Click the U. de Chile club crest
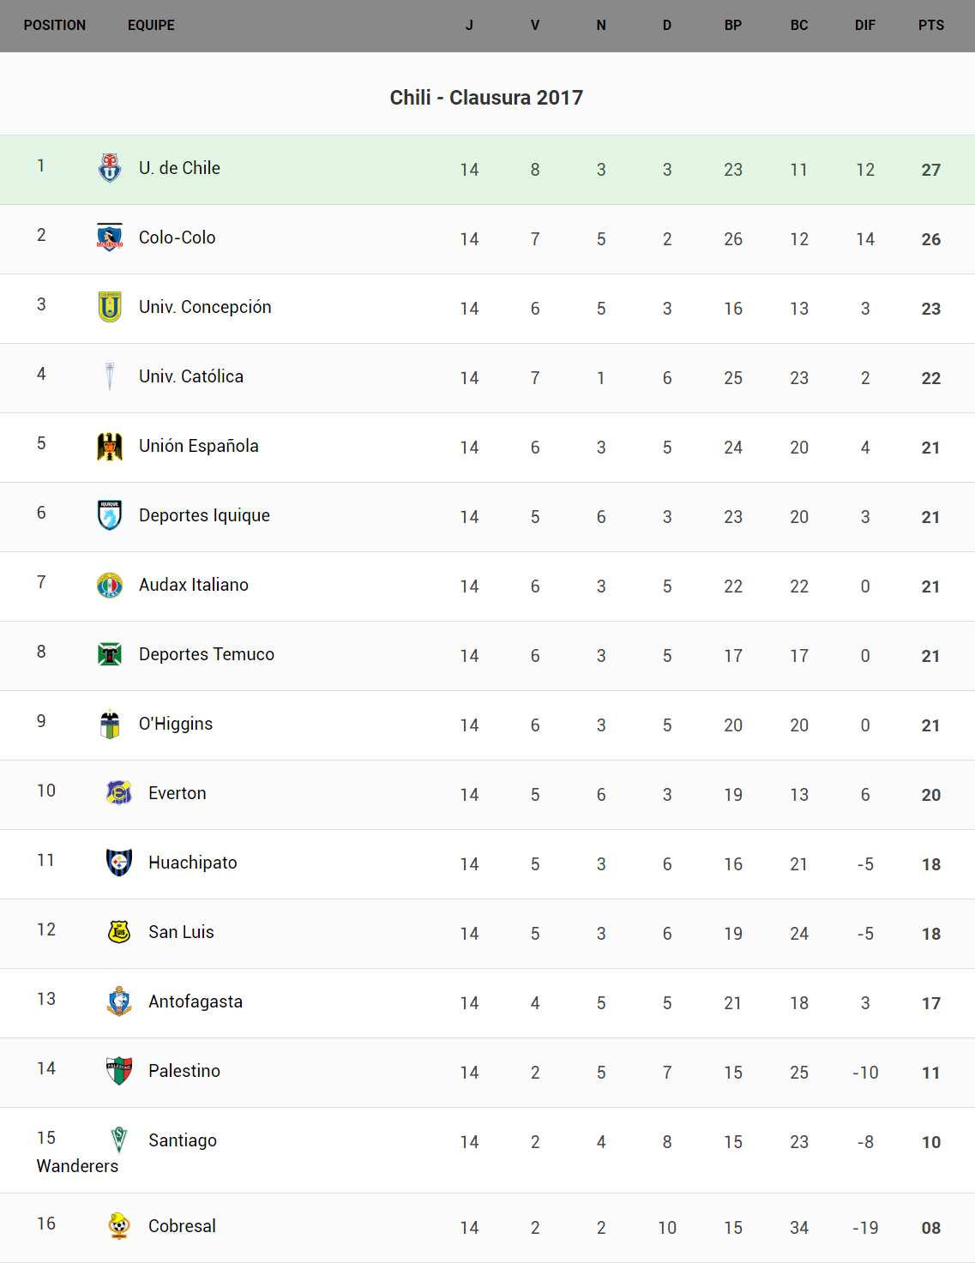 110,168
